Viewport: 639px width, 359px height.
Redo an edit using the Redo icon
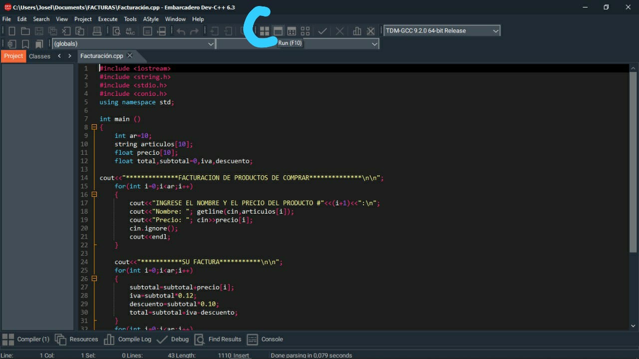pos(194,30)
